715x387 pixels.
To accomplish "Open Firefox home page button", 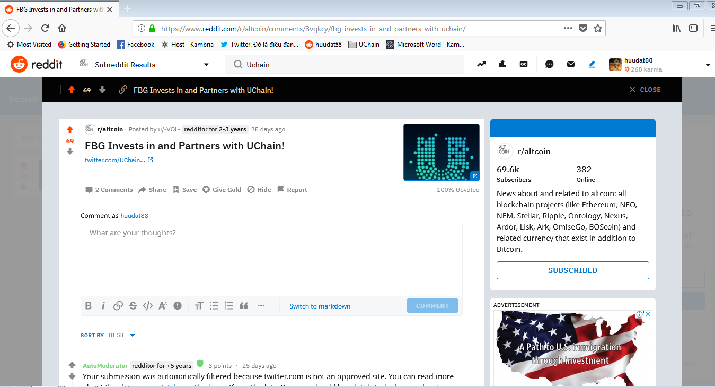I will [x=62, y=28].
